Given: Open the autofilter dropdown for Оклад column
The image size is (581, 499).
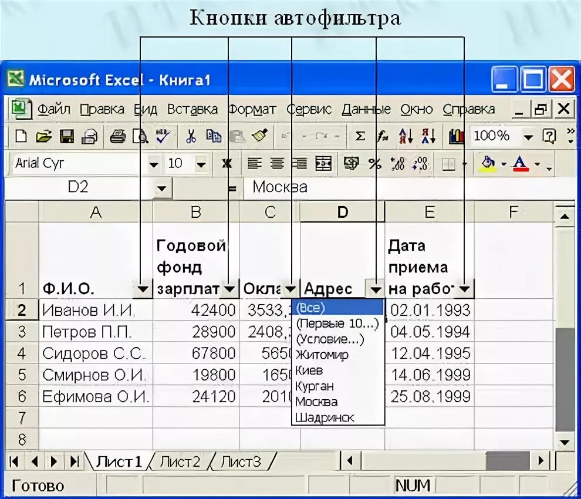Looking at the screenshot, I should point(290,289).
